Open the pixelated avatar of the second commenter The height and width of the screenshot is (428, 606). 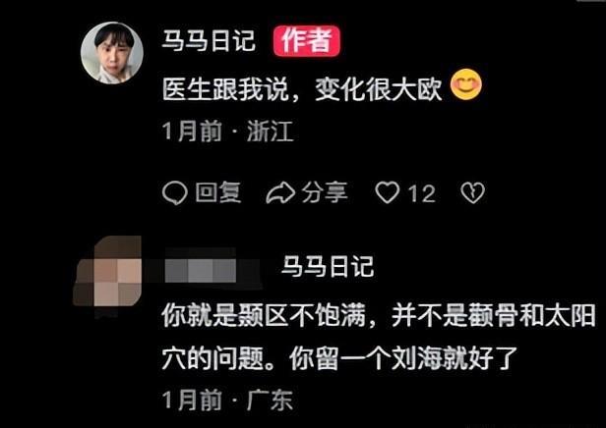[107, 277]
